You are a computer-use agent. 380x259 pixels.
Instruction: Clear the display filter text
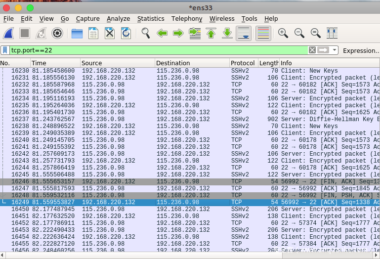coord(312,50)
